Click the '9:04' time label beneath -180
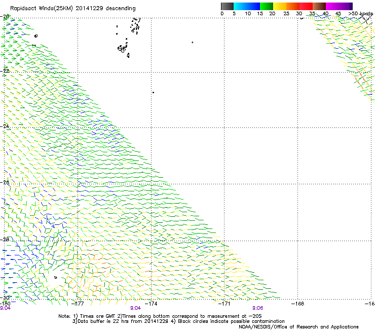 point(5,308)
